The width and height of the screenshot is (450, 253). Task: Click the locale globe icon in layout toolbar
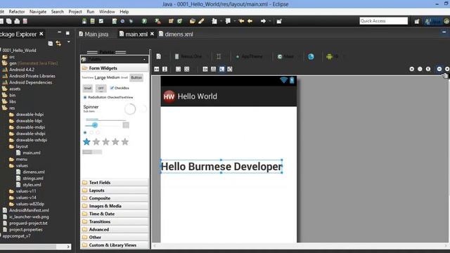point(311,56)
